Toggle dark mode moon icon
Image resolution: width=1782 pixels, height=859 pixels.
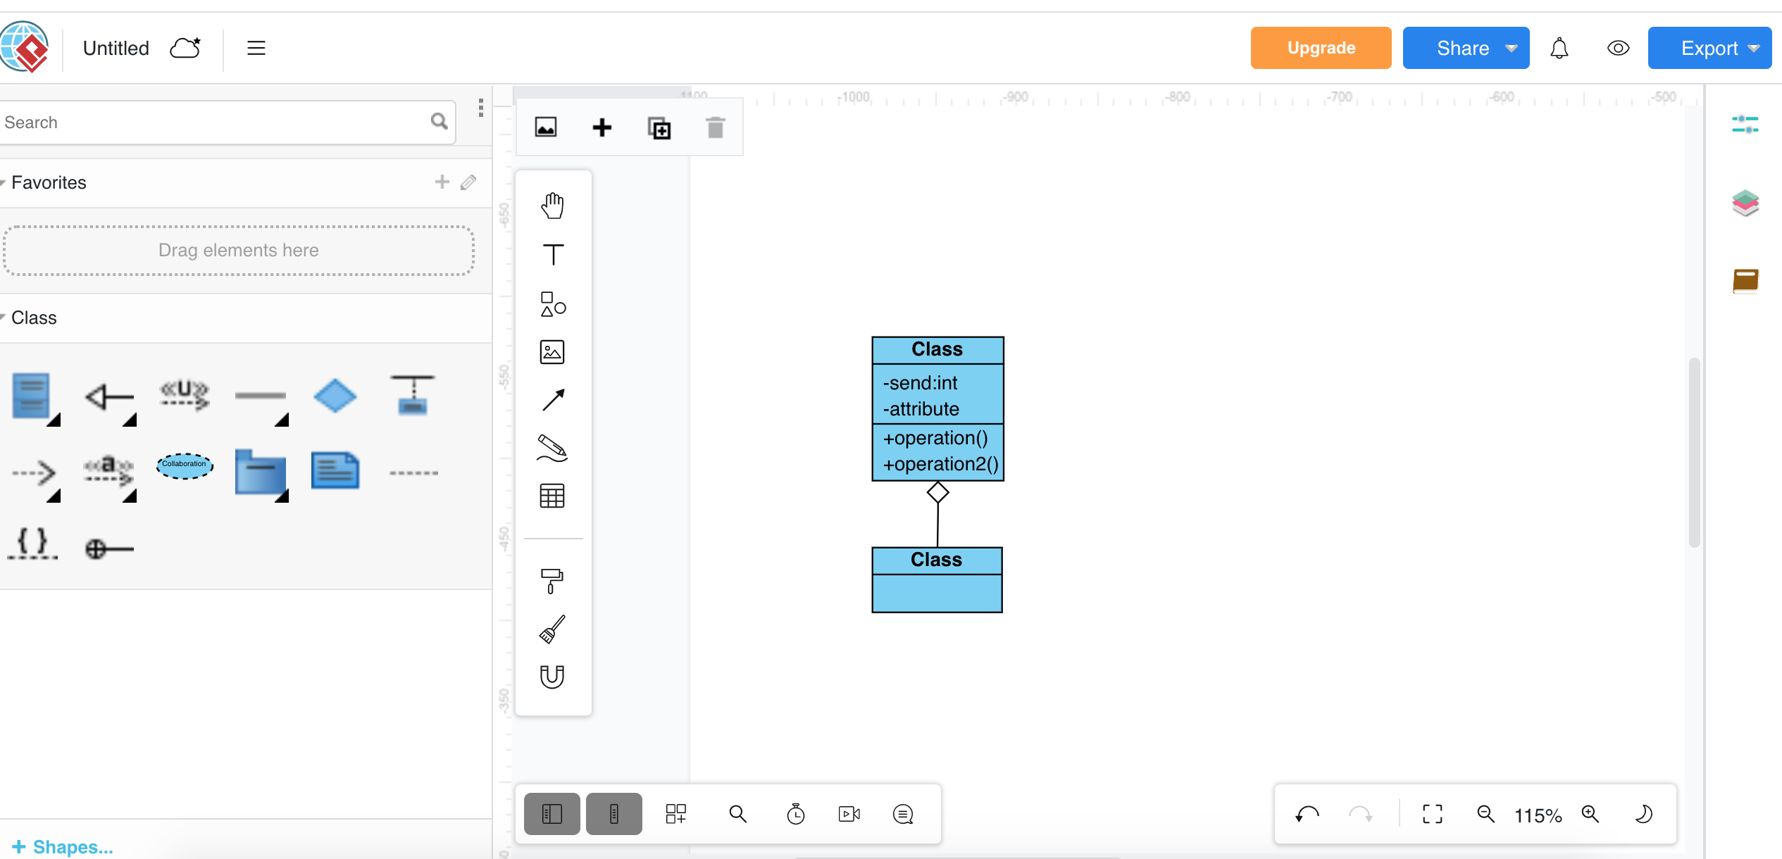pos(1643,815)
